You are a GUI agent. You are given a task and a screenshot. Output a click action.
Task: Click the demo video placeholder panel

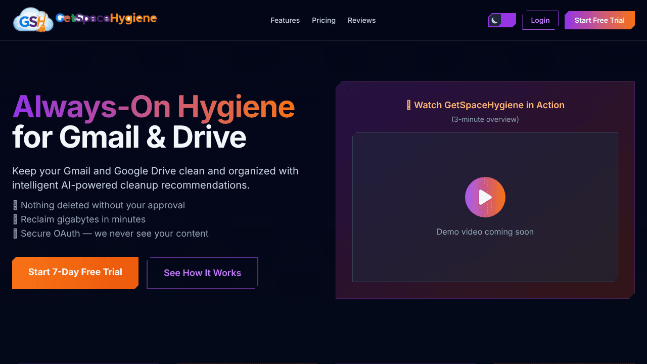(x=485, y=207)
